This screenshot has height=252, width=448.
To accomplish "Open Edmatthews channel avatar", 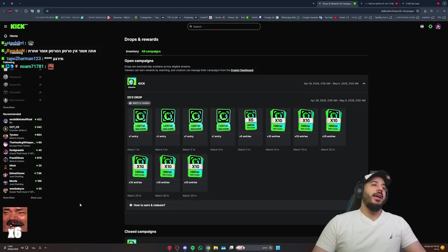I will (x=6, y=175).
